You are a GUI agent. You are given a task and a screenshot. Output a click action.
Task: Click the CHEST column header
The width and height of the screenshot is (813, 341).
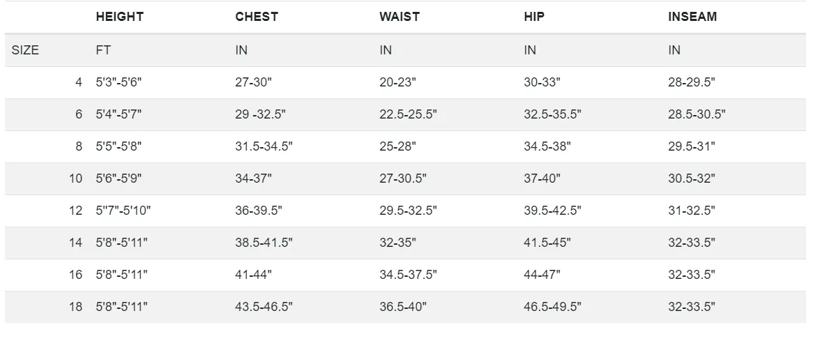(x=257, y=17)
